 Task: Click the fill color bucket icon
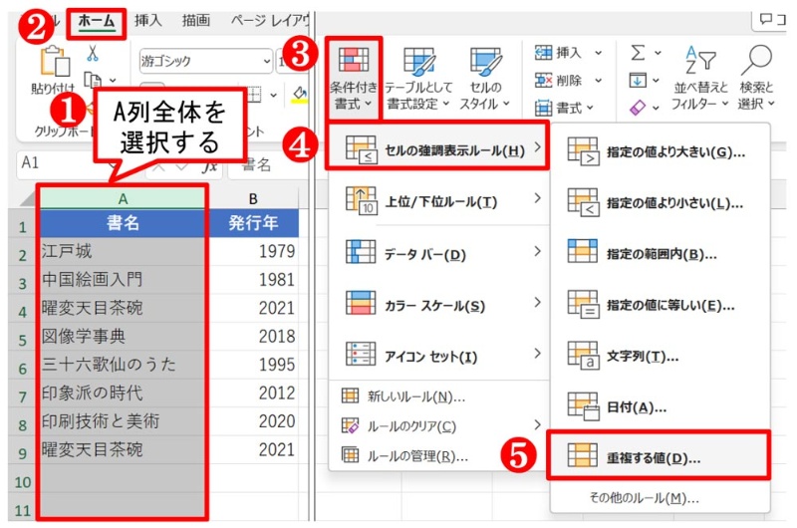coord(300,94)
